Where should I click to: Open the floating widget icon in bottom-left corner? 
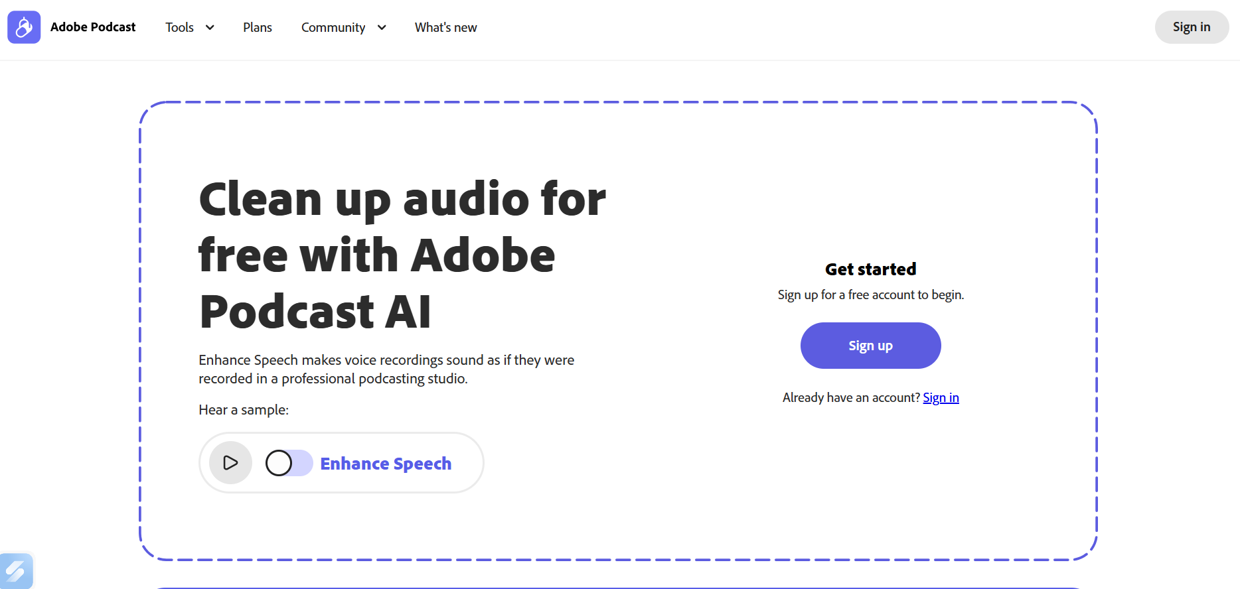coord(16,570)
